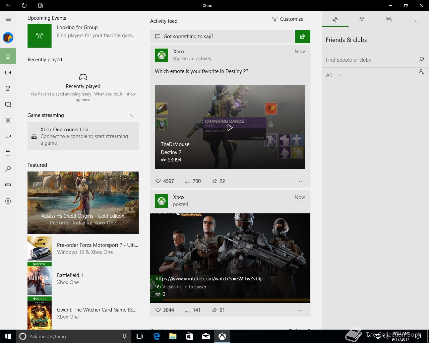Click the refresh icon in title bar
The width and height of the screenshot is (429, 343).
click(24, 5)
